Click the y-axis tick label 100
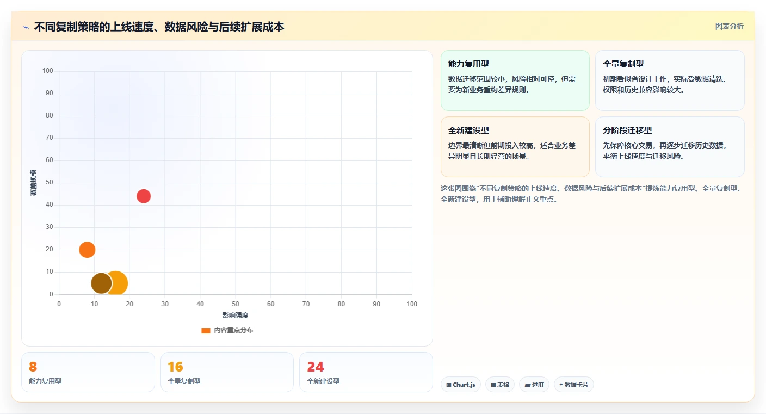Image resolution: width=766 pixels, height=414 pixels. (48, 71)
